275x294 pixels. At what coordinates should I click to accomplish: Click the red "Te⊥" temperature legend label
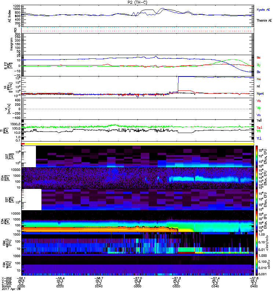point(259,128)
